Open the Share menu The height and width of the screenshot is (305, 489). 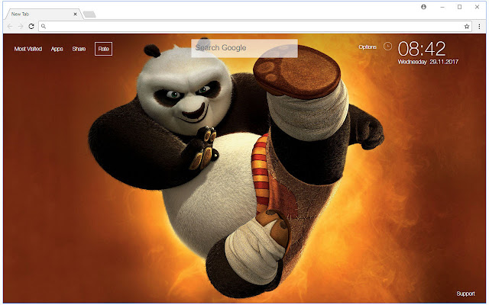pos(79,49)
